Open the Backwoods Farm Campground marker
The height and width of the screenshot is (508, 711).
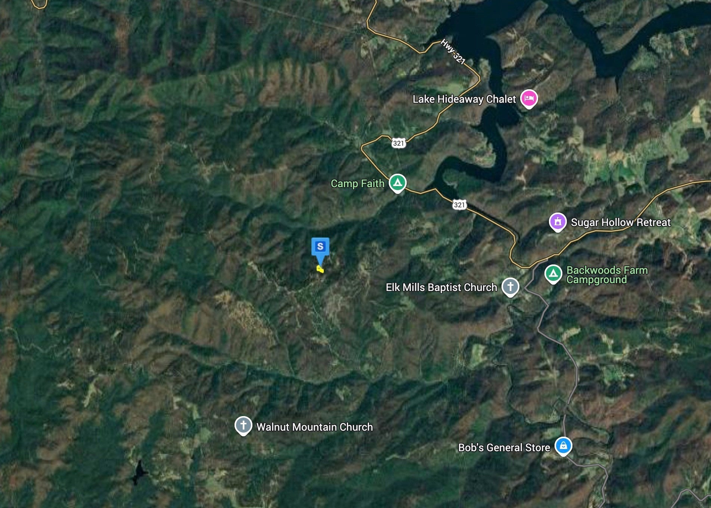point(553,274)
